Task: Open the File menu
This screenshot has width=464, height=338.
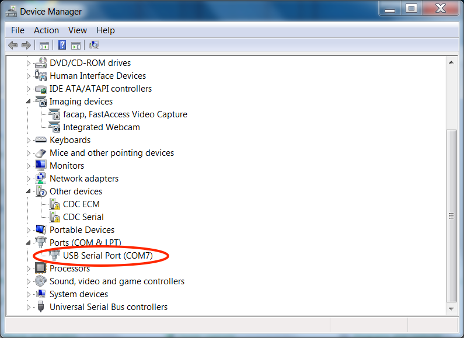Action: tap(18, 30)
